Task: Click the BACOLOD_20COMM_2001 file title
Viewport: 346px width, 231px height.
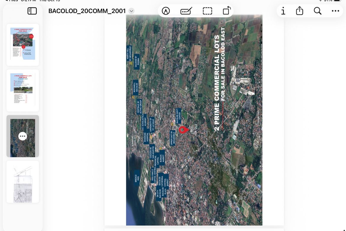Action: [x=87, y=11]
